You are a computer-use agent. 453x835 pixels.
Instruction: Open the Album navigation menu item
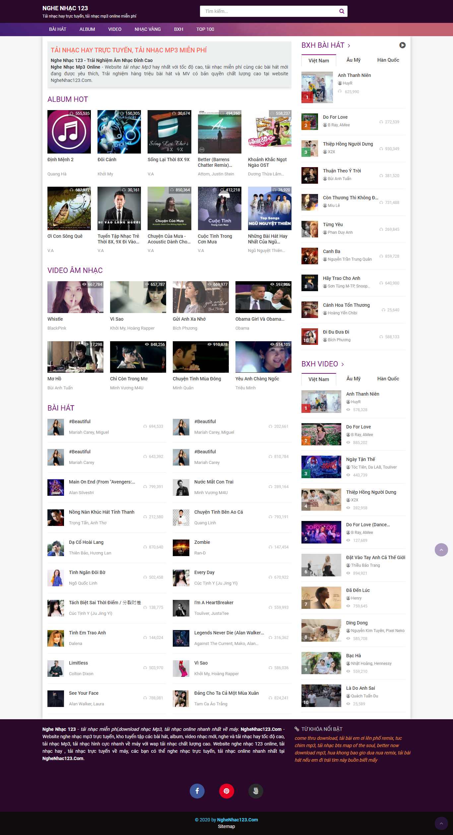pos(87,29)
